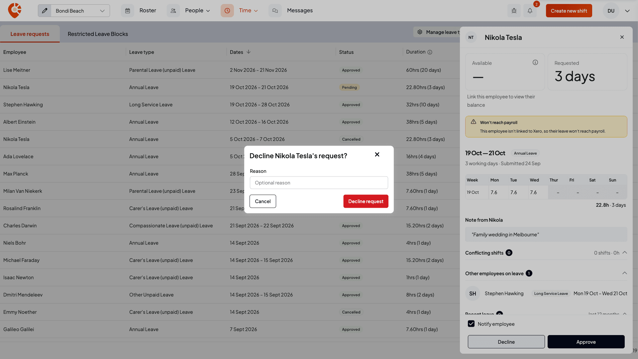Viewport: 638px width, 359px height.
Task: Click the Available balance info icon
Action: (x=535, y=62)
